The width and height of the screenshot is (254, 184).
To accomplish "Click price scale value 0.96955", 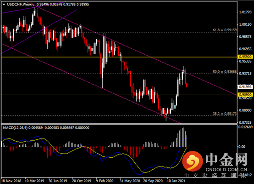I will [245, 49].
